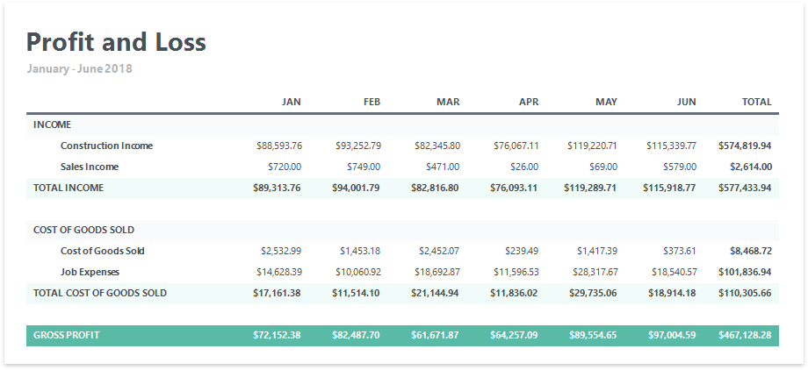The width and height of the screenshot is (808, 370).
Task: Click February Construction Income value $93,252.79
Action: click(x=358, y=146)
